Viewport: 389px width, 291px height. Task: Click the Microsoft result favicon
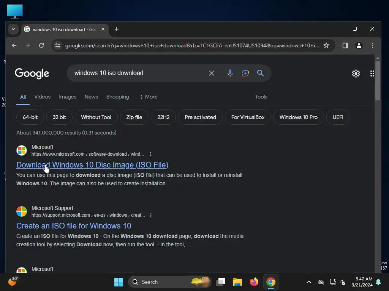pyautogui.click(x=22, y=150)
